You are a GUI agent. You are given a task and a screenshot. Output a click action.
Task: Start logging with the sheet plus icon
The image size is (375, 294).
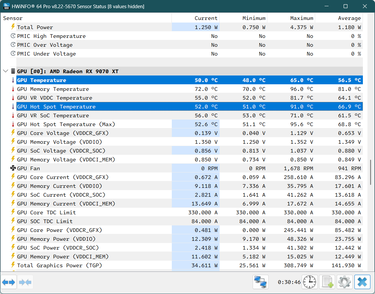328,282
